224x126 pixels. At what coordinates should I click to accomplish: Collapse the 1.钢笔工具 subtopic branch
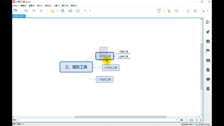[115, 56]
